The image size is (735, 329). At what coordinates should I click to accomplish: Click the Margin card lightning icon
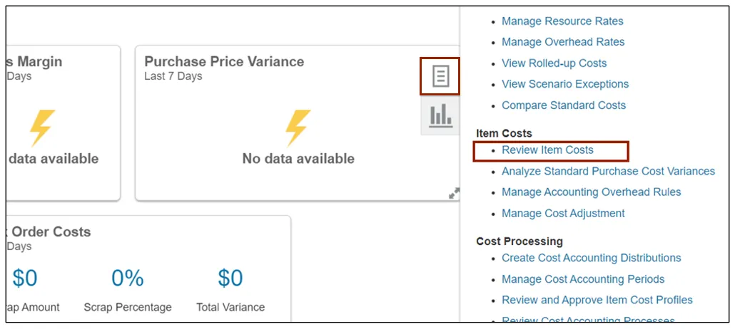click(x=42, y=128)
